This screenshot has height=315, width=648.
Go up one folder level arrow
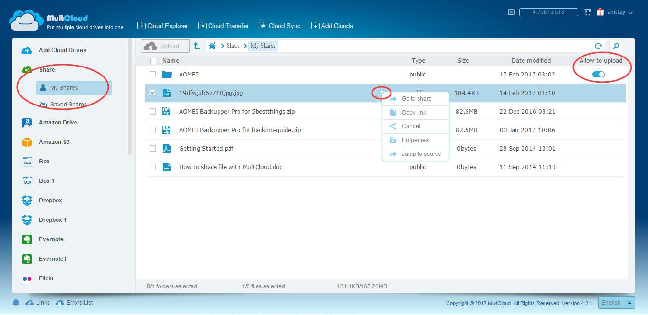point(197,46)
